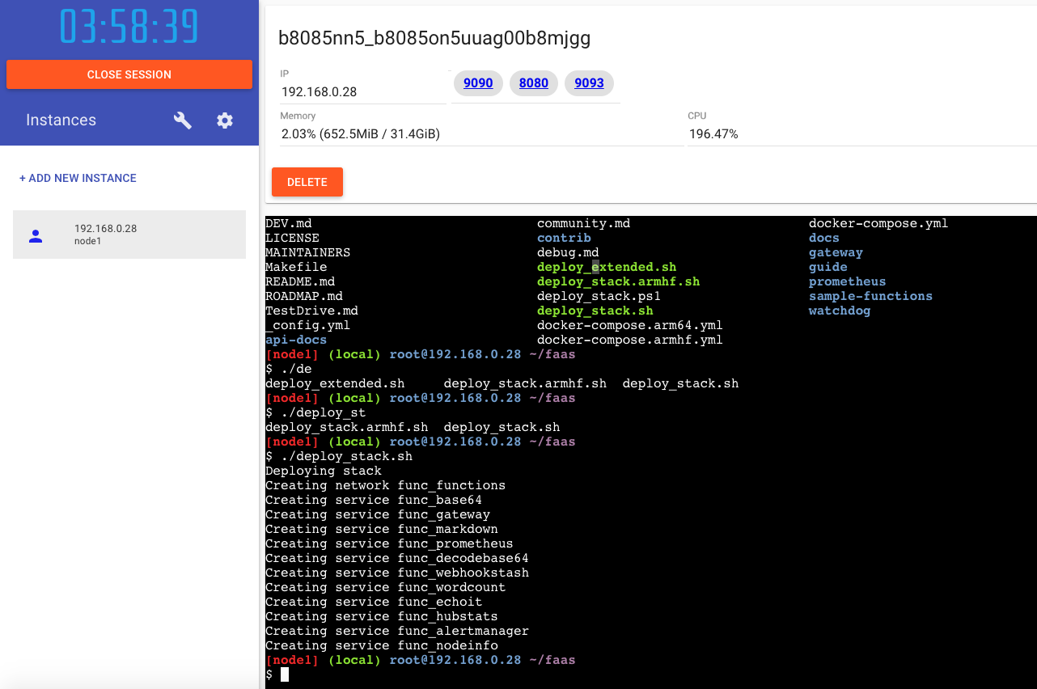Image resolution: width=1037 pixels, height=689 pixels.
Task: Click the Memory value 2.03% field
Action: pos(481,134)
